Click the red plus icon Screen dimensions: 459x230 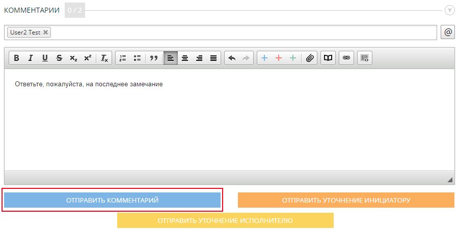[x=279, y=58]
